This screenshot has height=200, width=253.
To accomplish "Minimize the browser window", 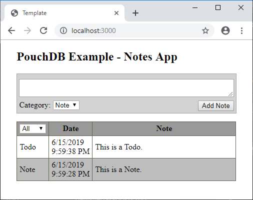I will point(195,7).
